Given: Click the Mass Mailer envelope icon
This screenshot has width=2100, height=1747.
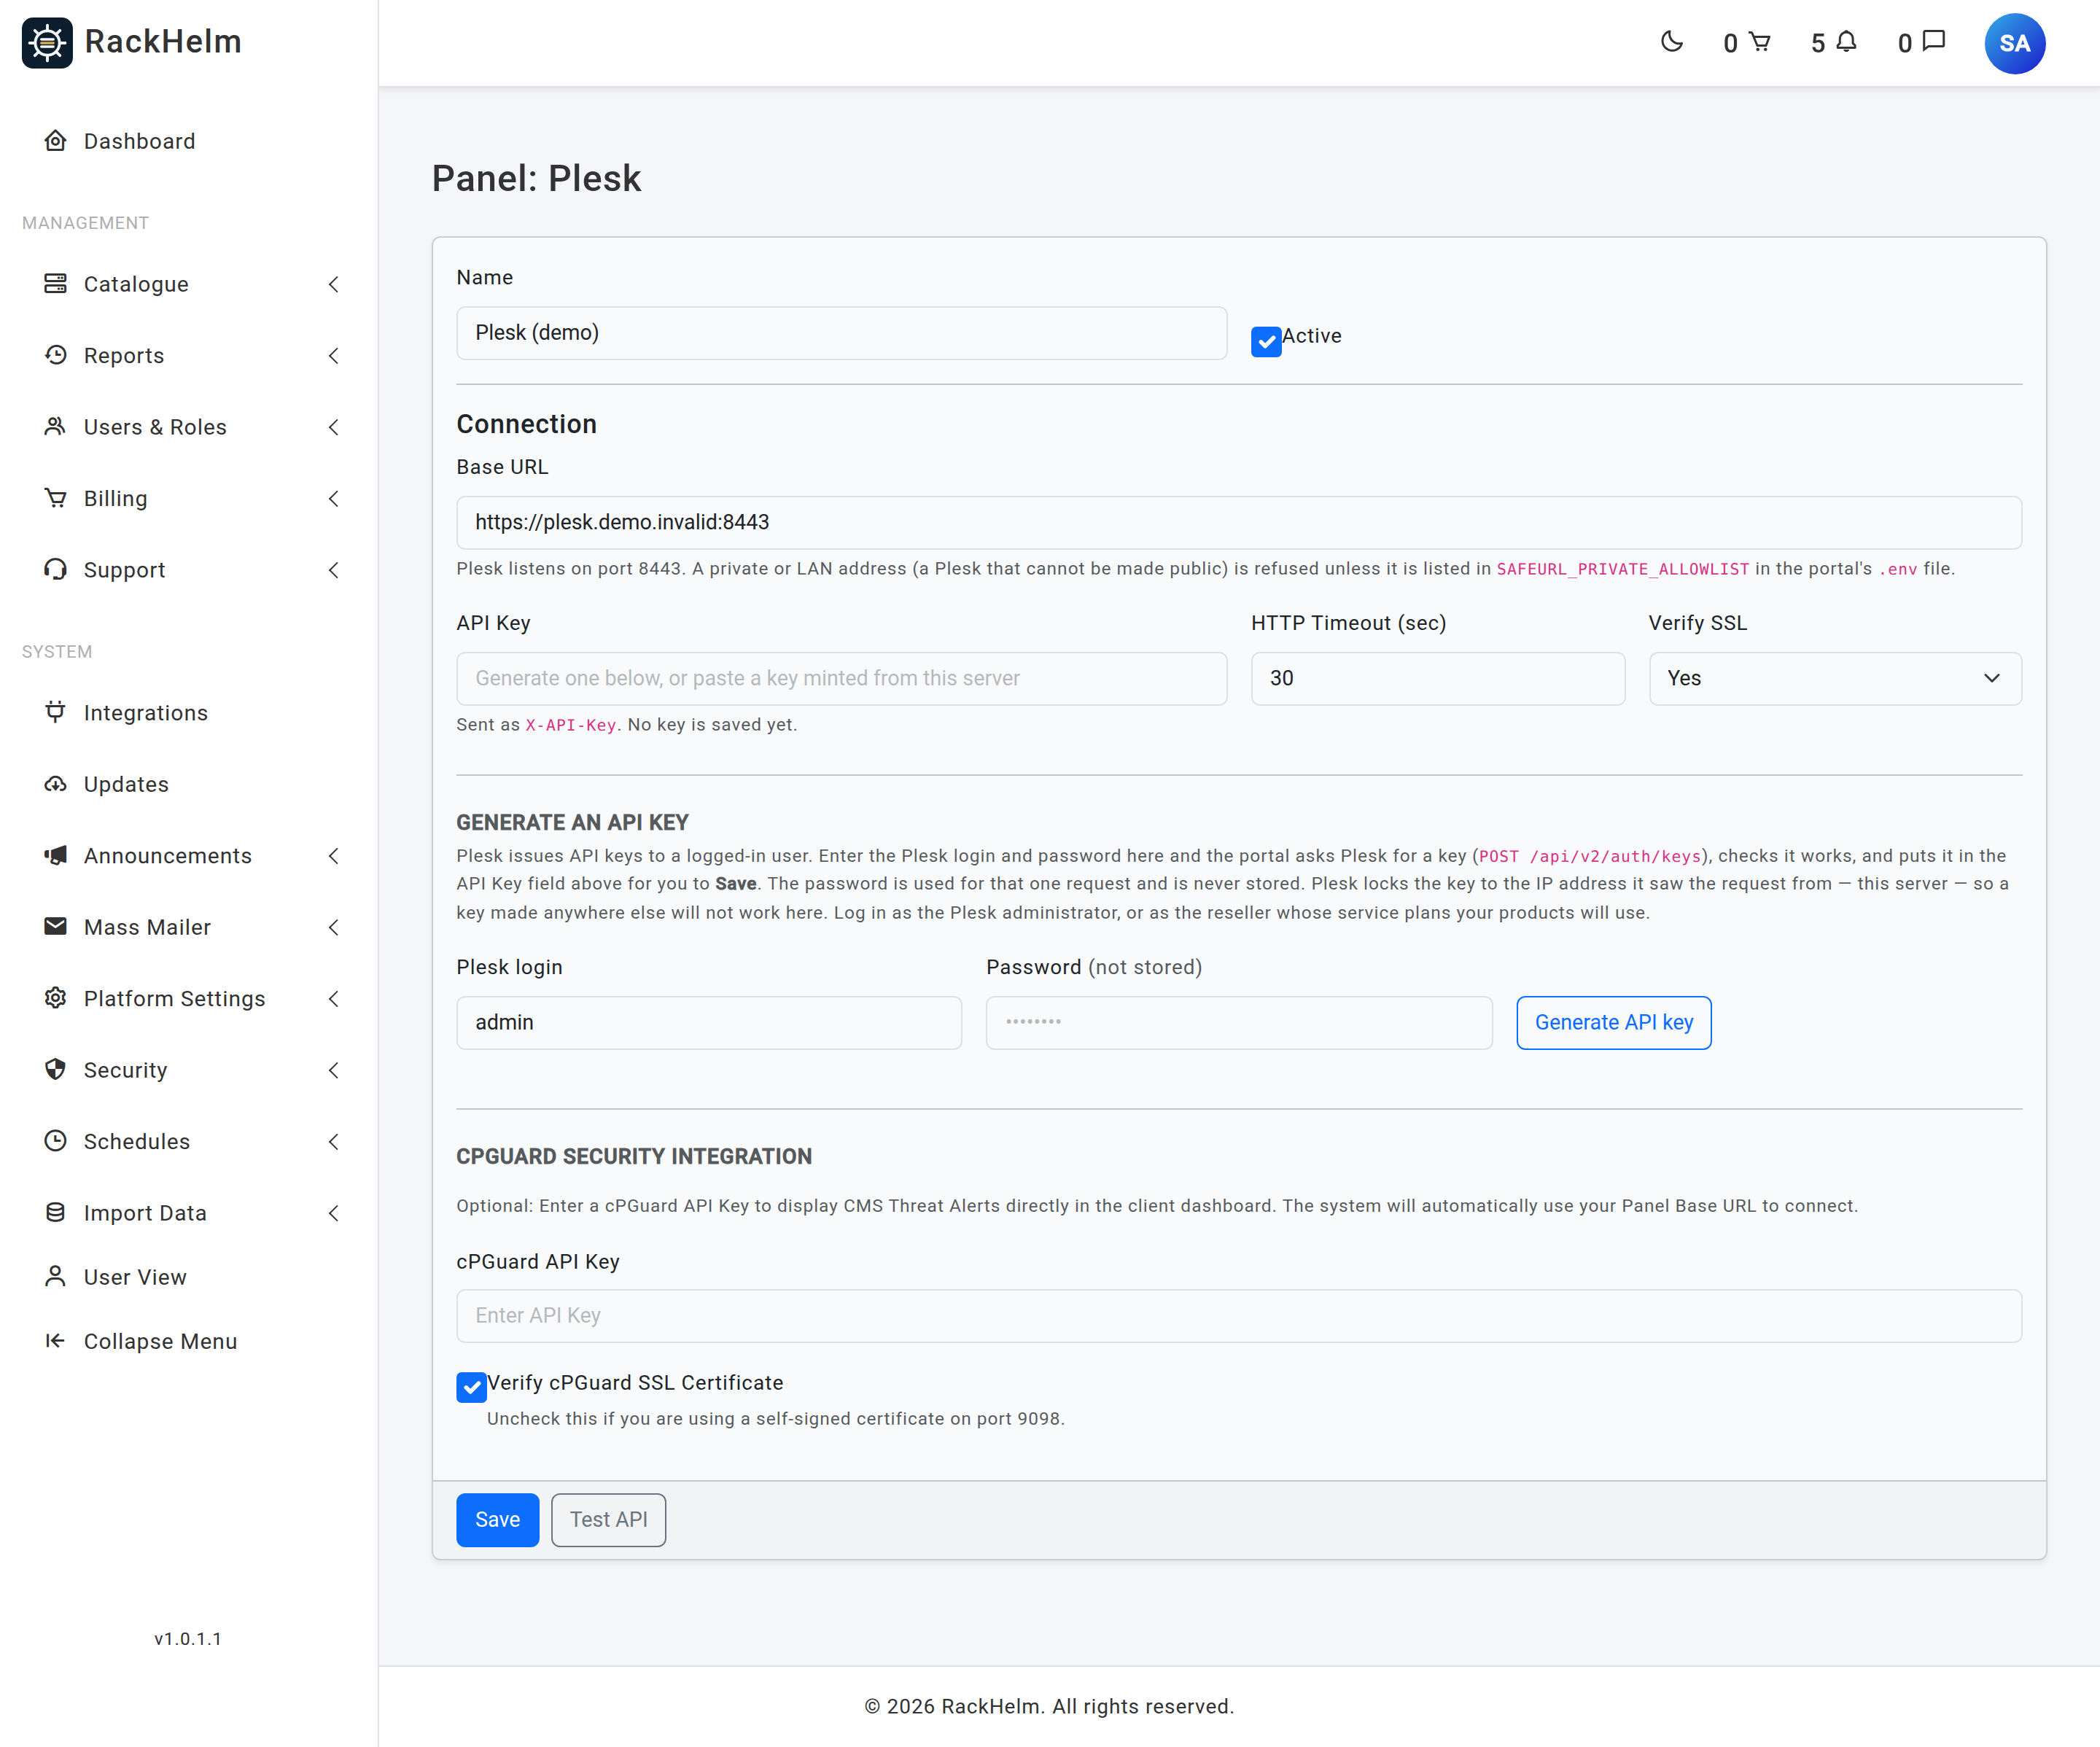Looking at the screenshot, I should pyautogui.click(x=56, y=927).
